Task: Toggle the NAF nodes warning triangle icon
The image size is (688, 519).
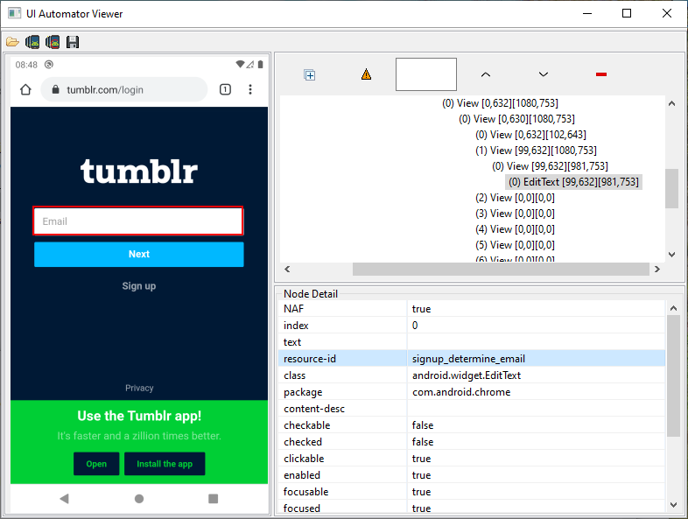Action: [367, 74]
